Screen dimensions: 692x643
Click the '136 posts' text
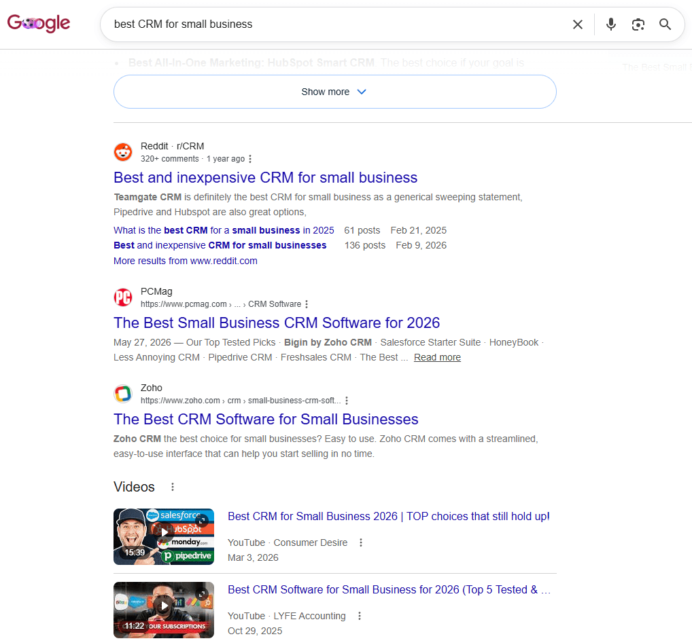pos(365,246)
